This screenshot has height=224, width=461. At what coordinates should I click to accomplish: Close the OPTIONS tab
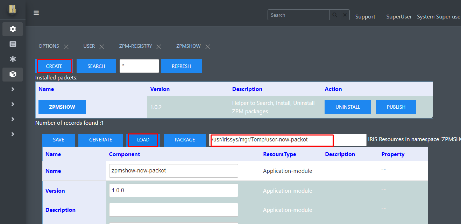(x=66, y=46)
